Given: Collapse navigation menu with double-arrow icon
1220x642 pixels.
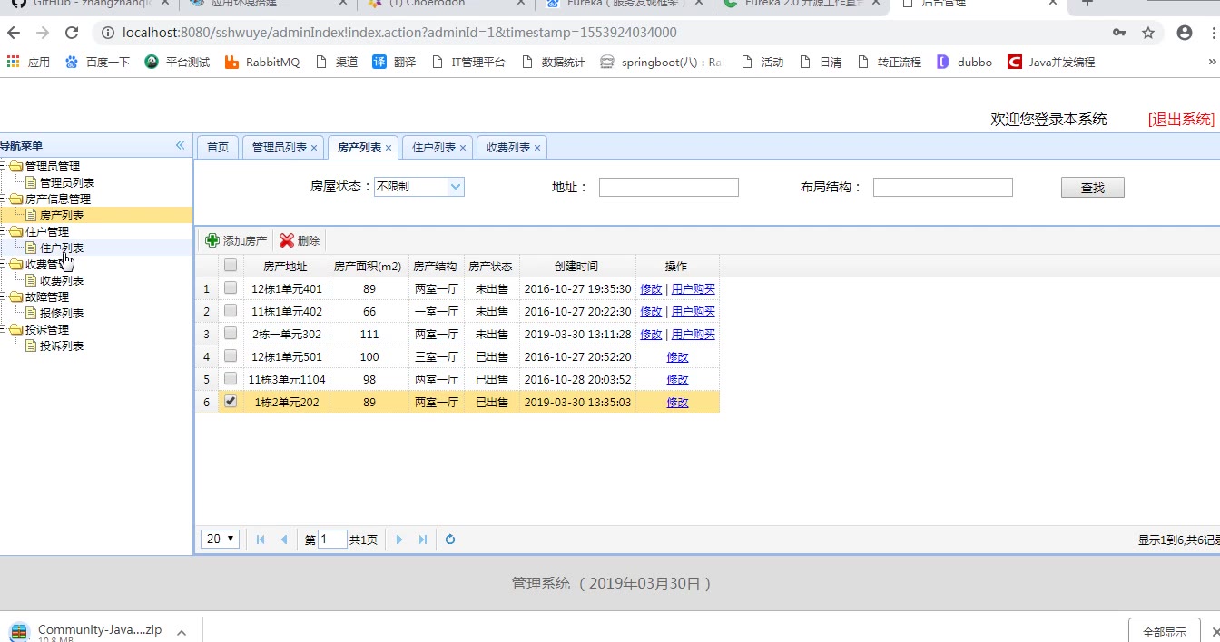Looking at the screenshot, I should coord(180,145).
